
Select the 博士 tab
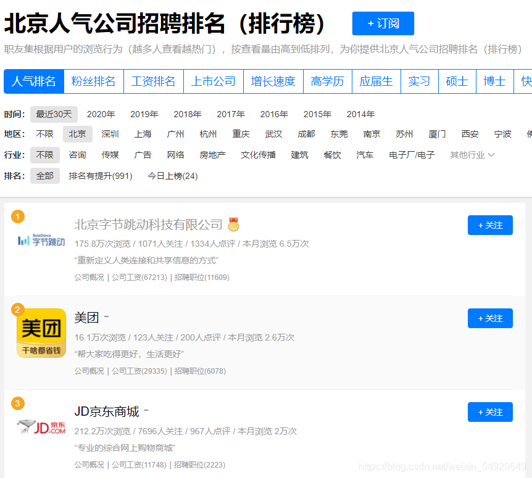pos(495,81)
